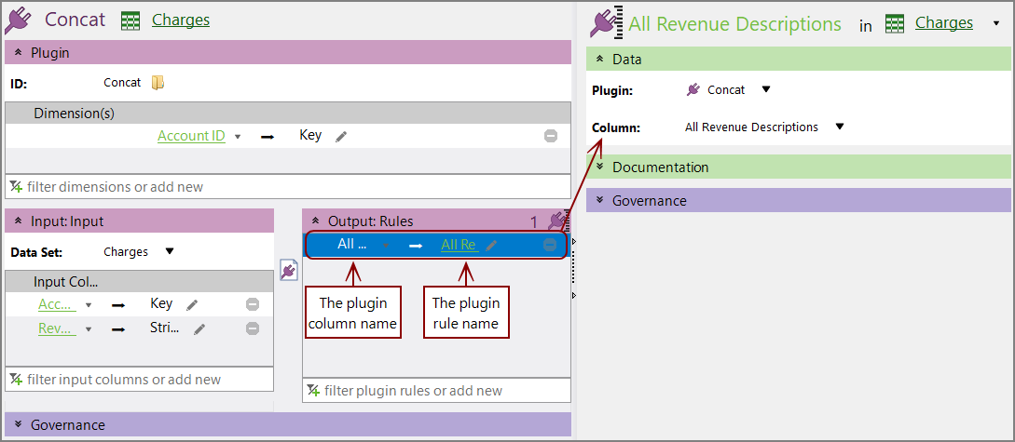
Task: Expand the Documentation section
Action: 600,167
